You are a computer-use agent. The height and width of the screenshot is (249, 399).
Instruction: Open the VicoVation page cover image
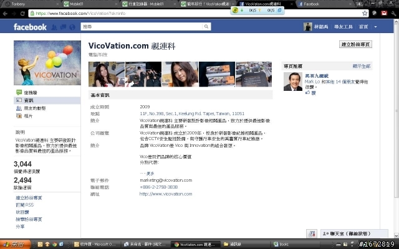(47, 63)
